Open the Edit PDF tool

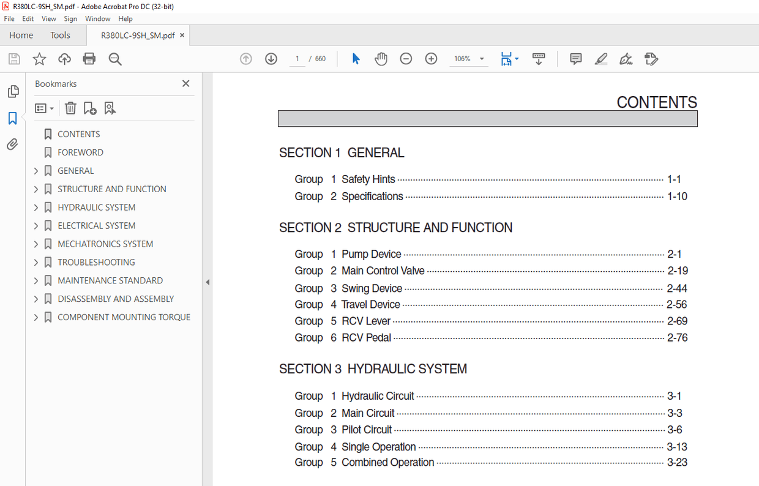pos(651,59)
